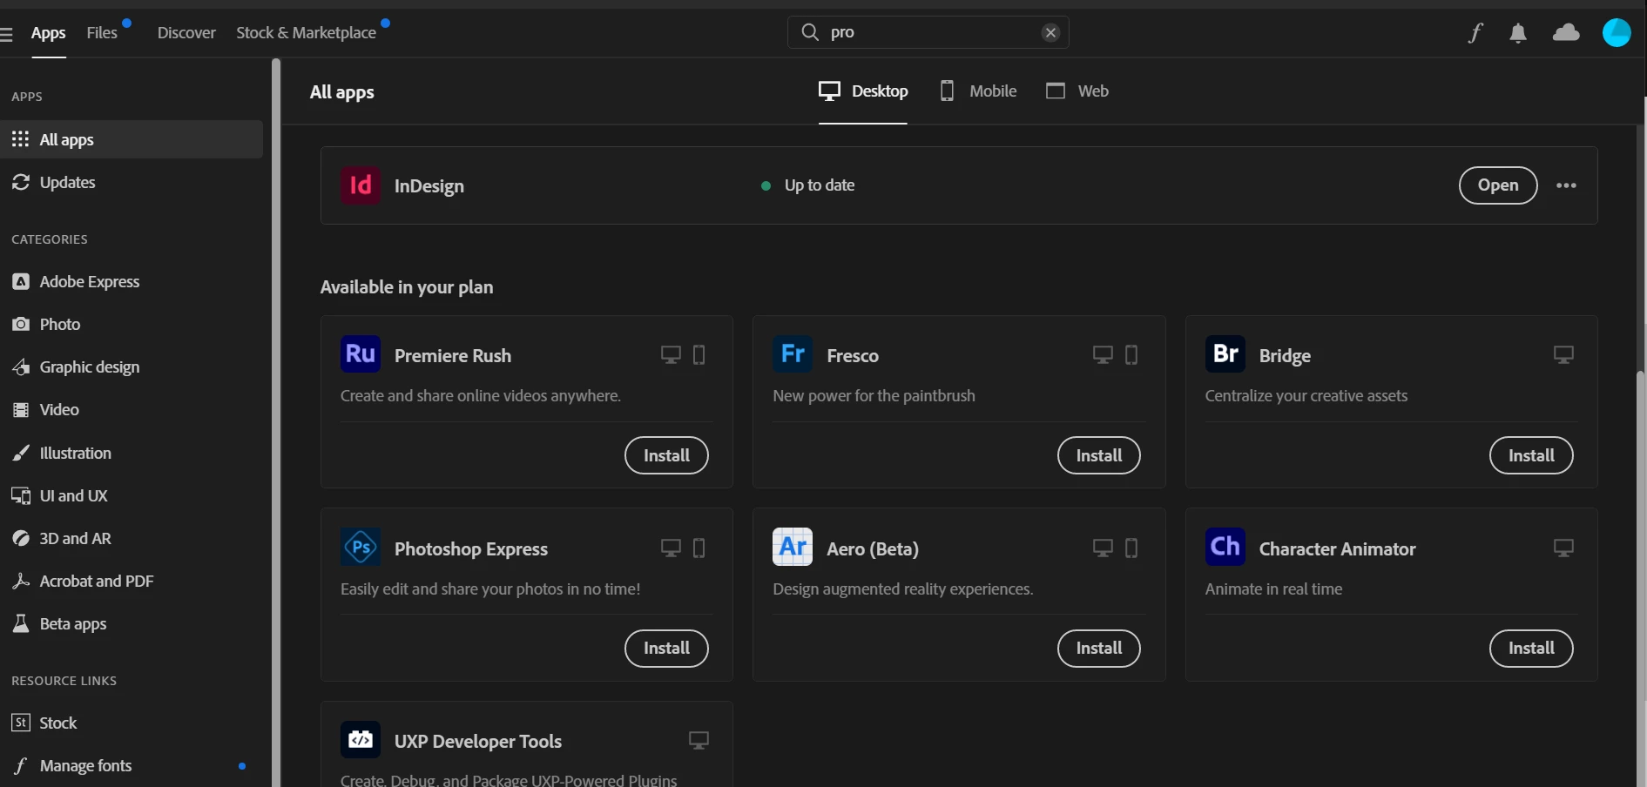1647x787 pixels.
Task: Install Fresco
Action: 1099,455
